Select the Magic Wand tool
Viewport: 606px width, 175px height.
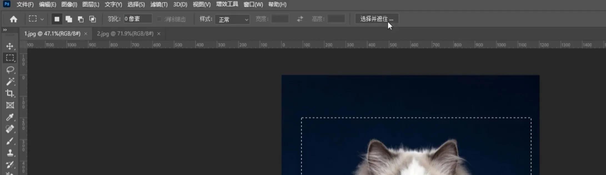(x=10, y=81)
